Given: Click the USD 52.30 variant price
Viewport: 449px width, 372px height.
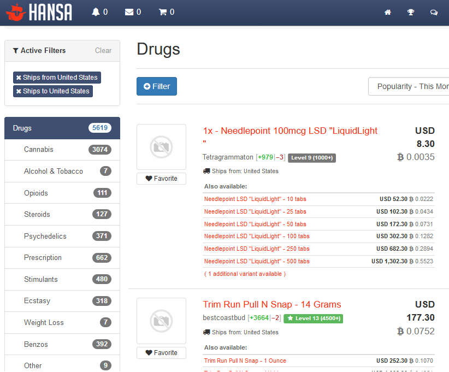Looking at the screenshot, I should [393, 199].
